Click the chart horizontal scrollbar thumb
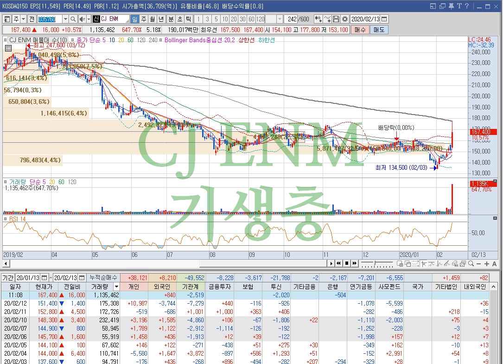 click(263, 263)
